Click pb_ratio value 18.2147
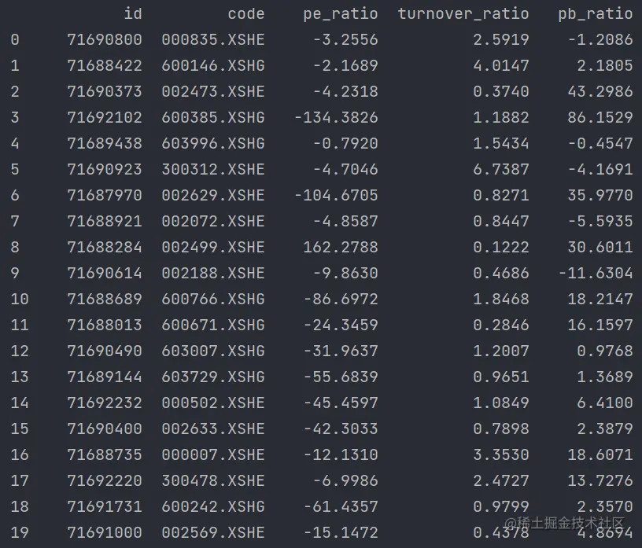Image resolution: width=642 pixels, height=548 pixels. pyautogui.click(x=600, y=300)
